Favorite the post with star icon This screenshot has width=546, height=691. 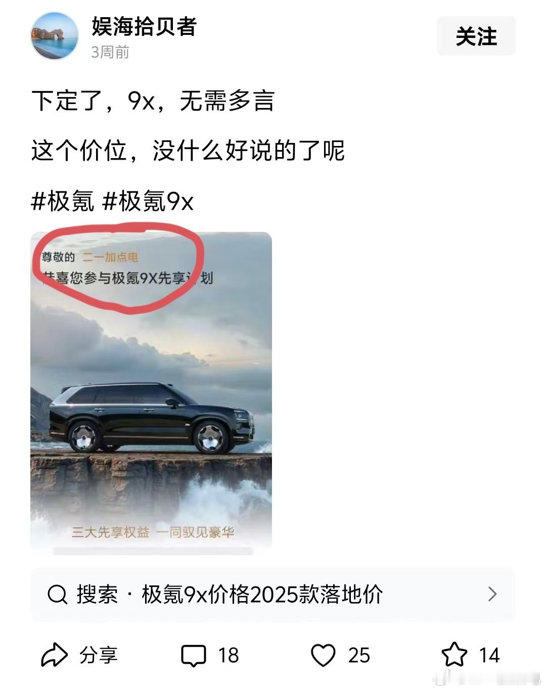[x=454, y=655]
